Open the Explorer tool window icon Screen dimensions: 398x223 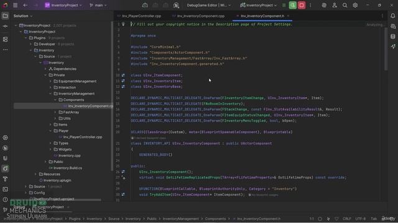[5, 16]
